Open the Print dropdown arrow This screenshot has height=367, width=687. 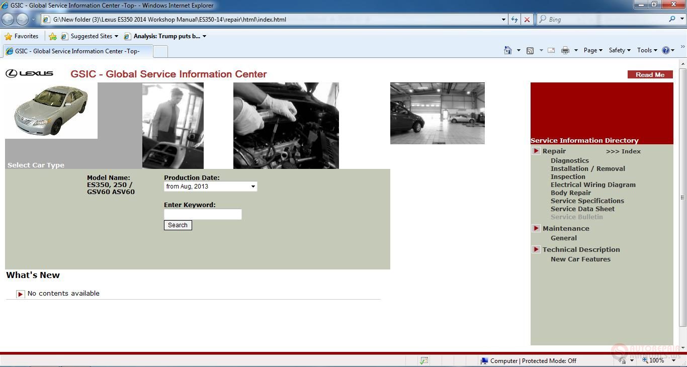coord(576,50)
